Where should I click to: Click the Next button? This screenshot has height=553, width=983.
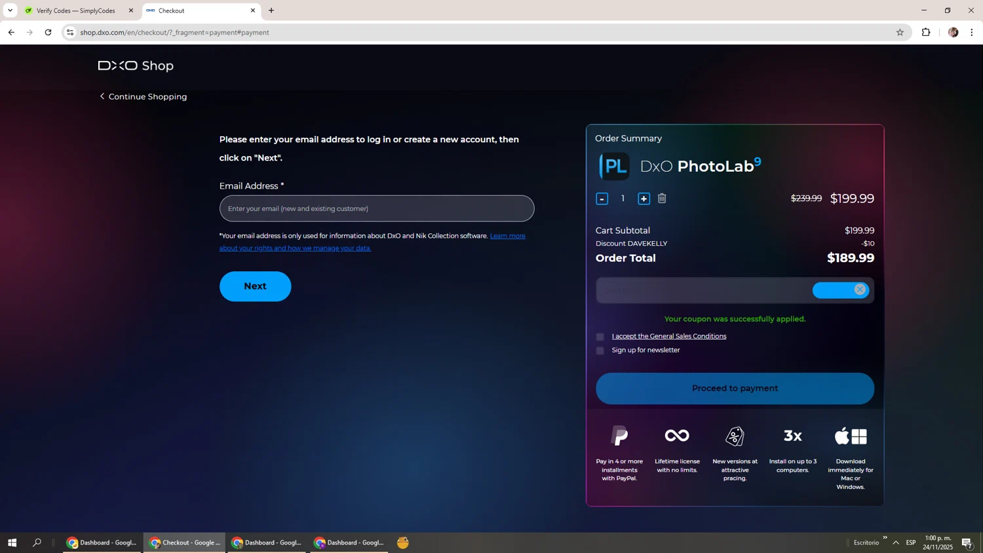(x=255, y=286)
